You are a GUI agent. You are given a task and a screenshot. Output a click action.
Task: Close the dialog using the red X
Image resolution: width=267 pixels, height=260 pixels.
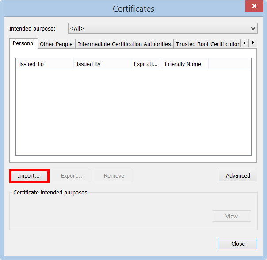point(254,6)
